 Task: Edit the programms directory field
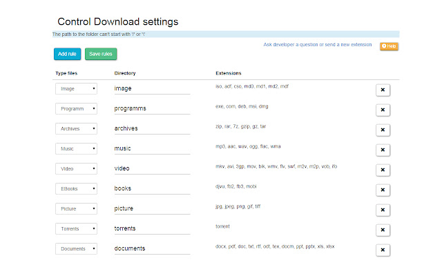coord(151,108)
